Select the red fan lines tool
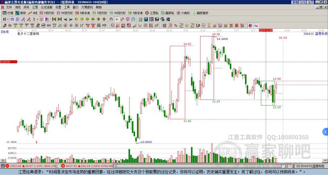 (118, 26)
